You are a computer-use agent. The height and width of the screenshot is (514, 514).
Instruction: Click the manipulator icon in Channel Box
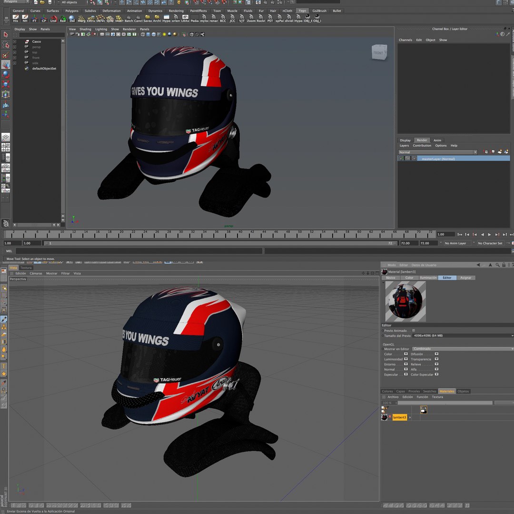(x=497, y=34)
